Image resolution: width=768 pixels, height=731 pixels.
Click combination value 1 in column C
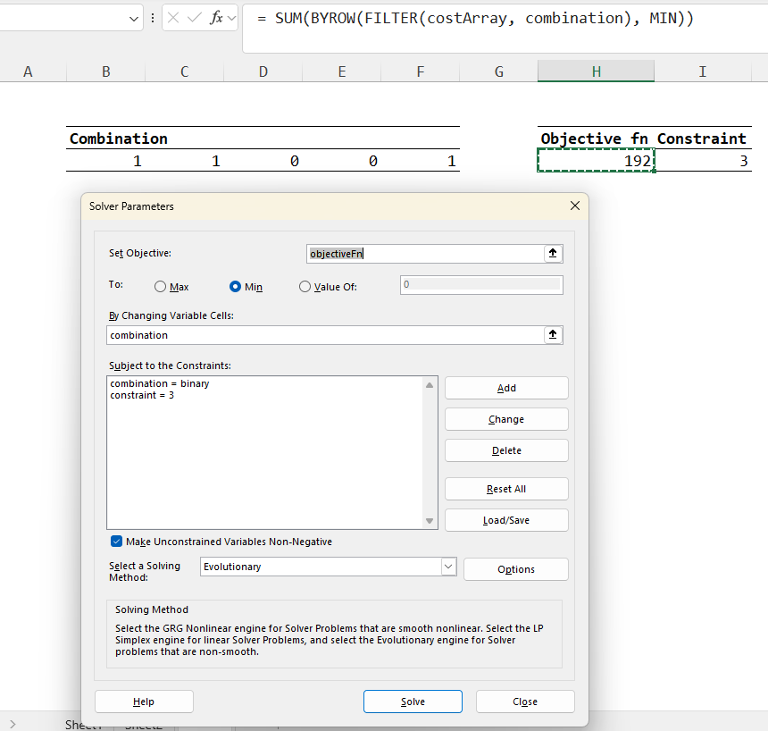pos(185,161)
